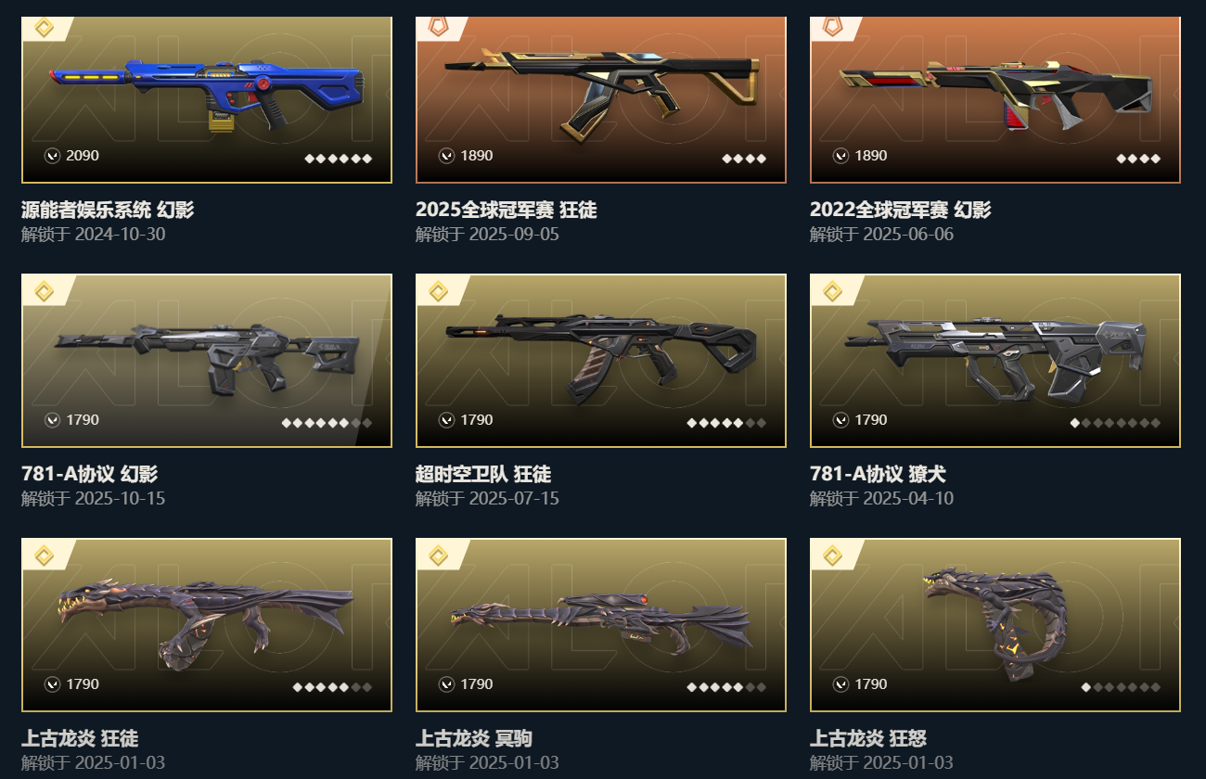The width and height of the screenshot is (1206, 779).
Task: Click the gold tier badge on 源能者娱乐系统 幻影 card
Action: tap(43, 27)
